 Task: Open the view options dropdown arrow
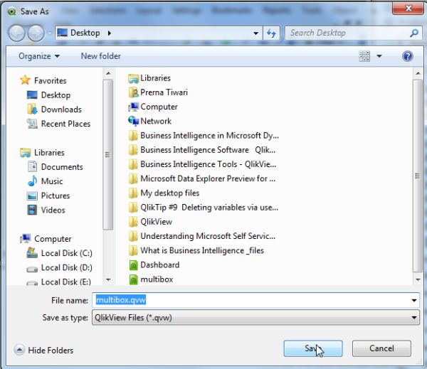tap(379, 56)
